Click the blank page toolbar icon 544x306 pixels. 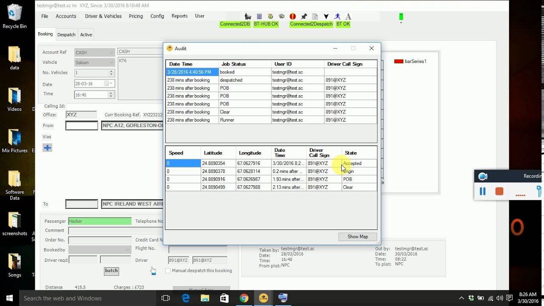coord(315,16)
